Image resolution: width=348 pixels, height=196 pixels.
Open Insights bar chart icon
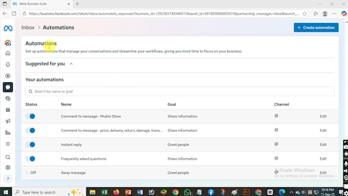pos(8,133)
